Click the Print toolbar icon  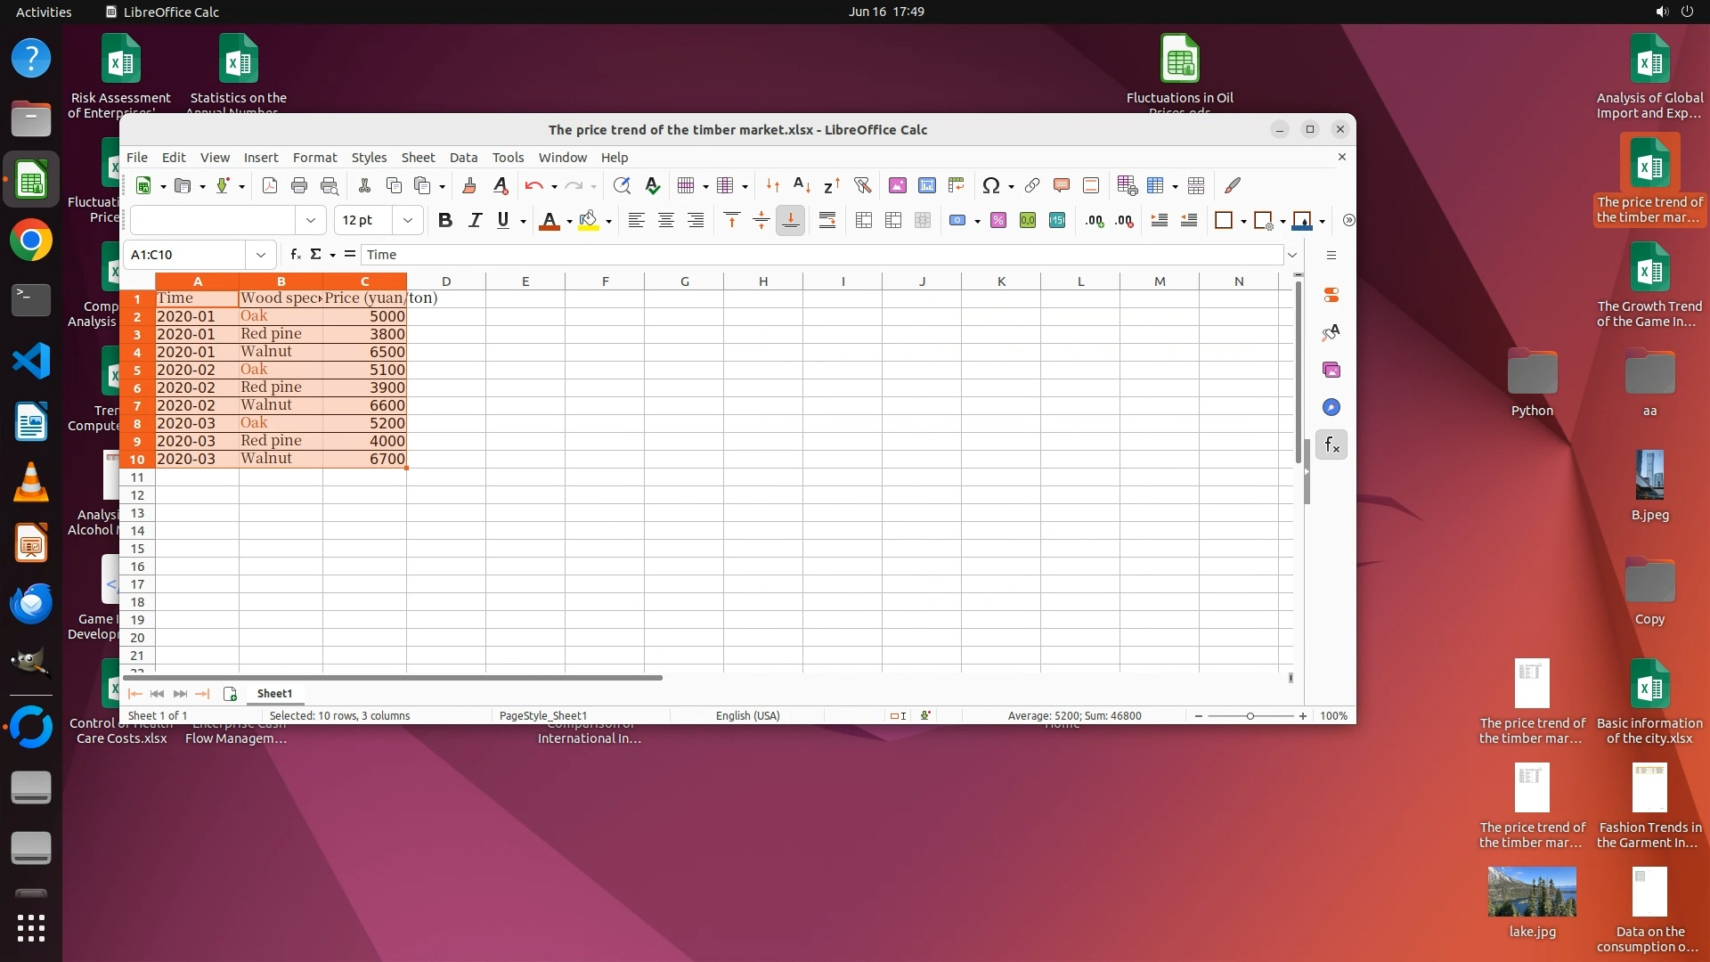point(299,185)
